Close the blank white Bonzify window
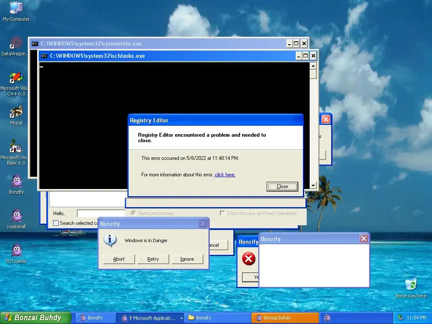 coord(364,239)
